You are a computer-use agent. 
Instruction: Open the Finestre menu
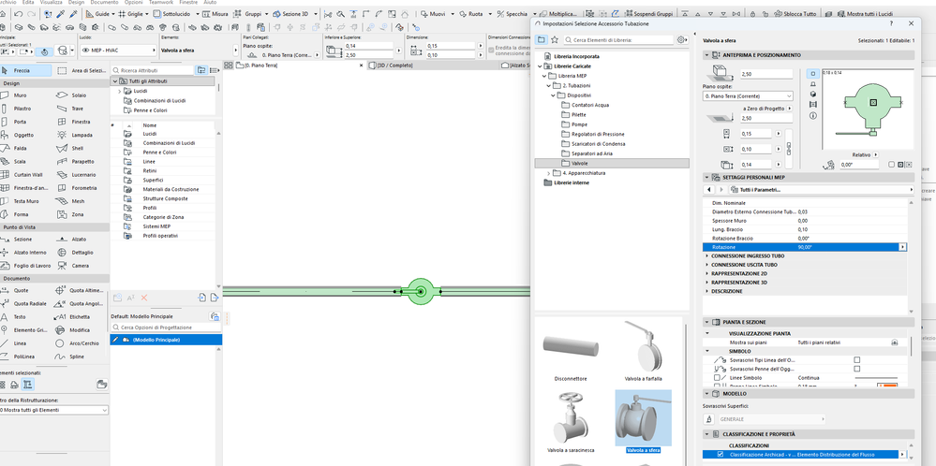click(x=188, y=3)
